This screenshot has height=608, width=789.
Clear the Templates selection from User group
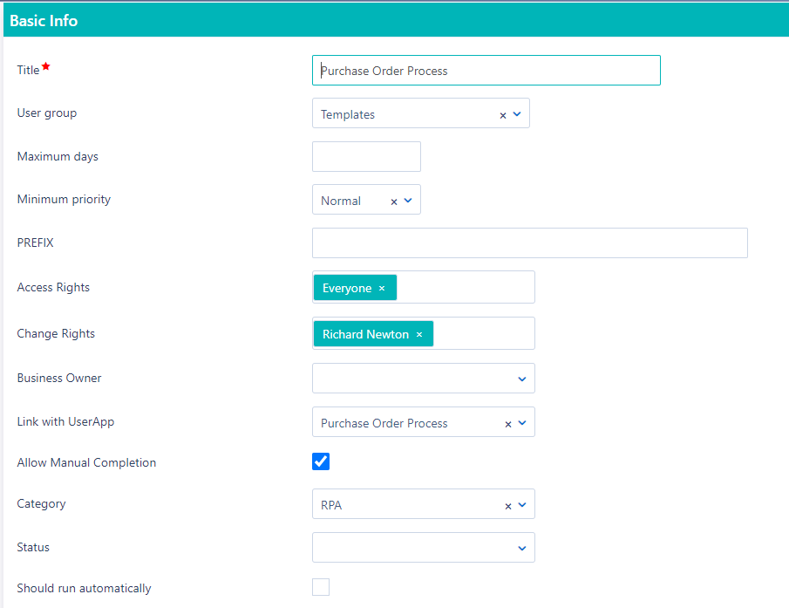(502, 113)
